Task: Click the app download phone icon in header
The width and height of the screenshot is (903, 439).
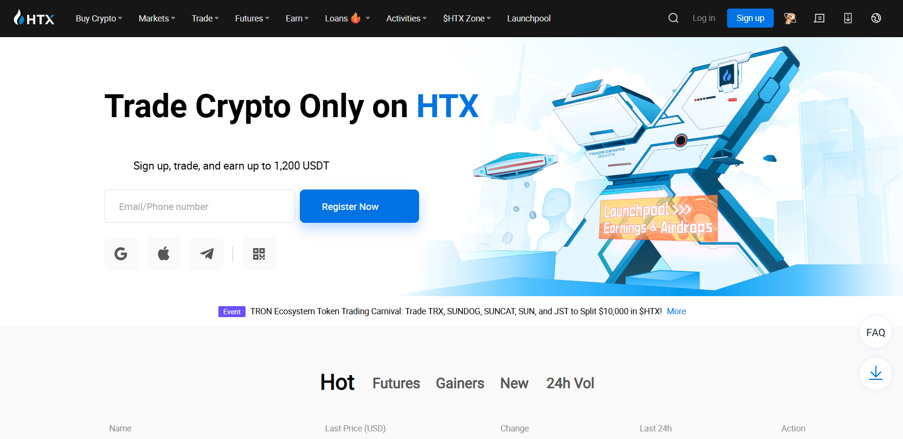Action: [848, 18]
